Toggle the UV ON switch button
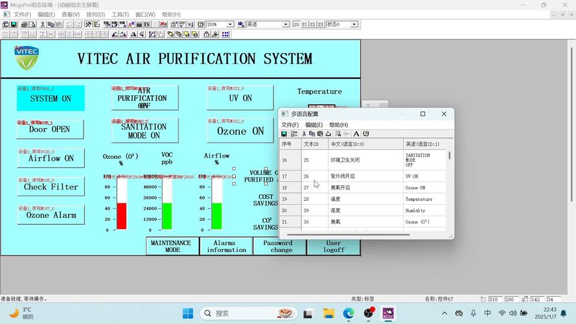The width and height of the screenshot is (576, 324). (240, 98)
